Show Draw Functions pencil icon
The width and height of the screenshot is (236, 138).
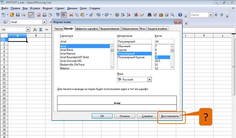tap(142, 15)
